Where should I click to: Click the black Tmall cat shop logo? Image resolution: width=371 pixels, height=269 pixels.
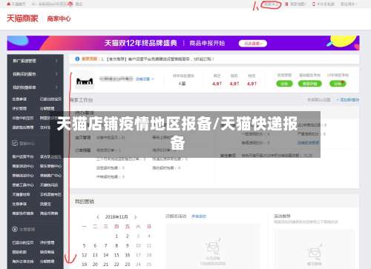click(x=85, y=81)
